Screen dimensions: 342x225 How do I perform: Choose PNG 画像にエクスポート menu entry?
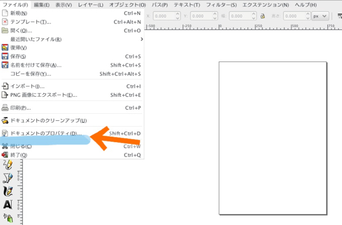click(43, 95)
